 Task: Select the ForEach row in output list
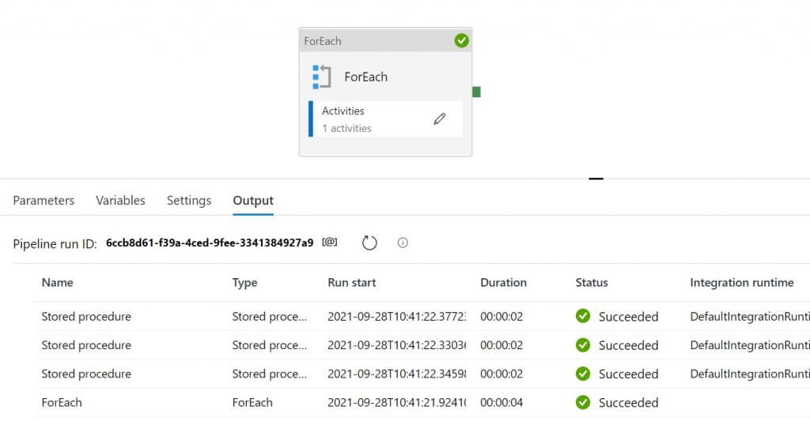click(62, 402)
